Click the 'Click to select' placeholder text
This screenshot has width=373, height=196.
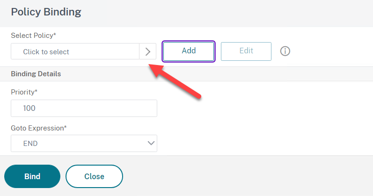46,52
